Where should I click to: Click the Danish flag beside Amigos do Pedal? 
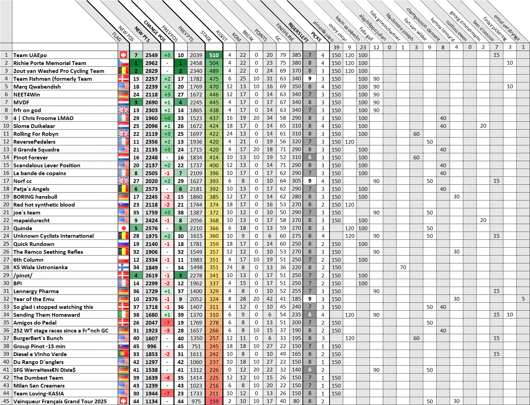(124, 323)
